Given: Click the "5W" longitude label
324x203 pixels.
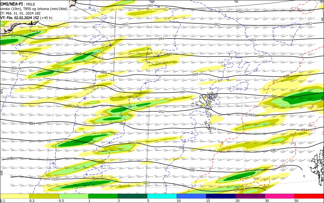Looking at the screenshot, I should pos(236,2).
